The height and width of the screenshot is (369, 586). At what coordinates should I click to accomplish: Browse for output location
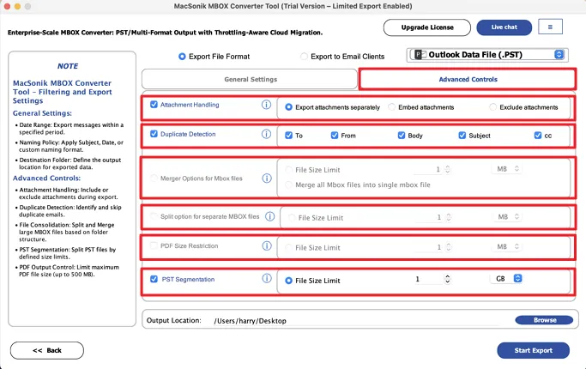tap(544, 320)
